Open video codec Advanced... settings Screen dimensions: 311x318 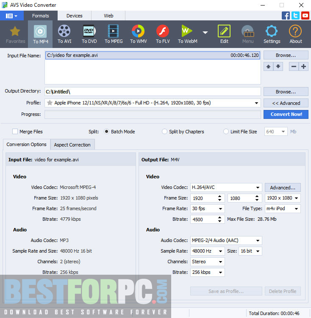(283, 188)
